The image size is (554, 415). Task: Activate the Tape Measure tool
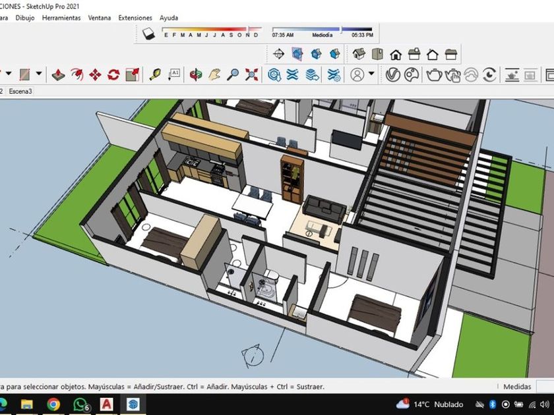pyautogui.click(x=155, y=74)
